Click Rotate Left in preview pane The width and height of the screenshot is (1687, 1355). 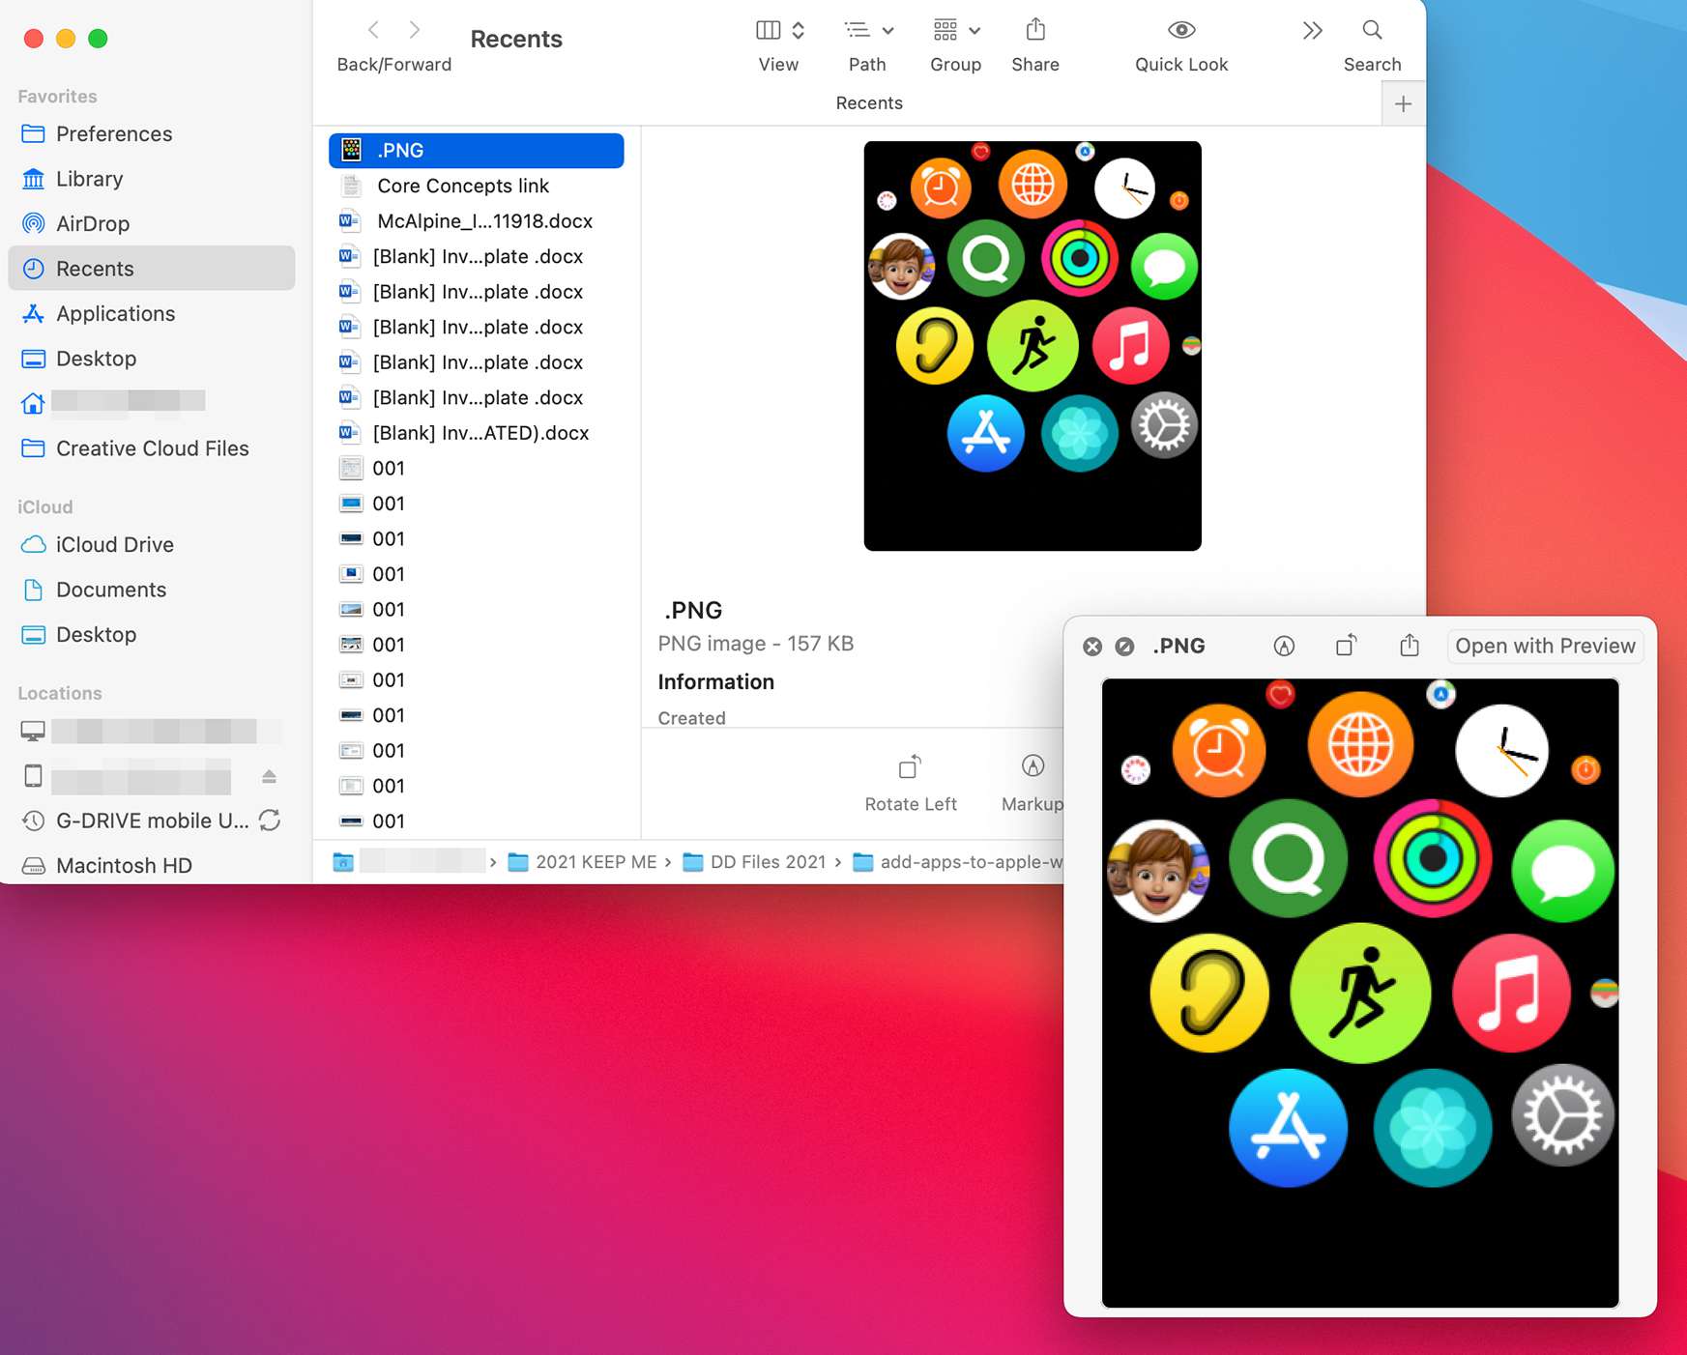911,784
